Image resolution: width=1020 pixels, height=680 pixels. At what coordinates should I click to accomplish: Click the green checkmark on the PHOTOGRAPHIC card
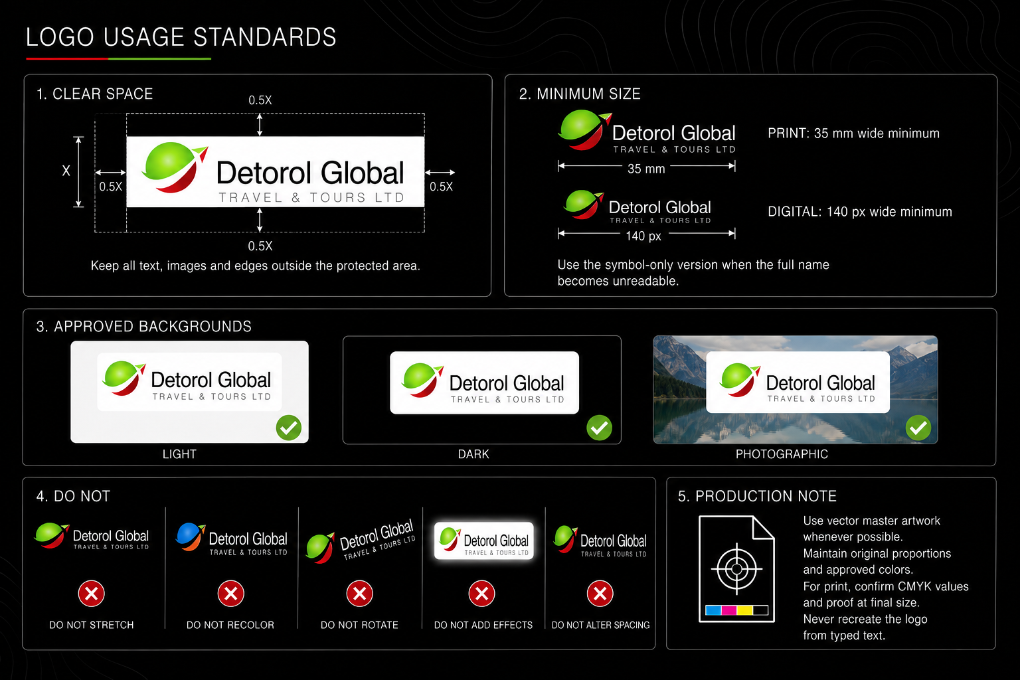(918, 428)
